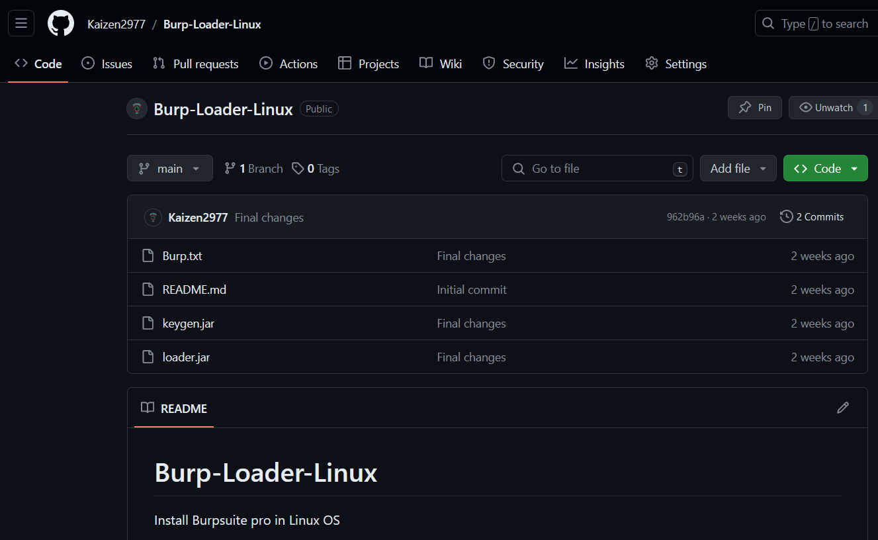Image resolution: width=878 pixels, height=540 pixels.
Task: Open Kaizen2977 author link in commit row
Action: pyautogui.click(x=198, y=217)
